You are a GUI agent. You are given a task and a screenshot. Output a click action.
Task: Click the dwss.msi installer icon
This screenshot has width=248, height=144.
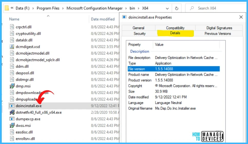[12, 126]
